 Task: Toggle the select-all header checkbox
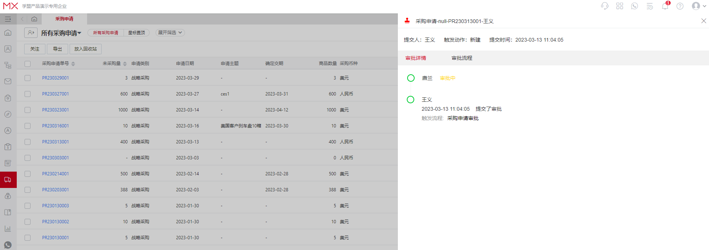pos(28,64)
